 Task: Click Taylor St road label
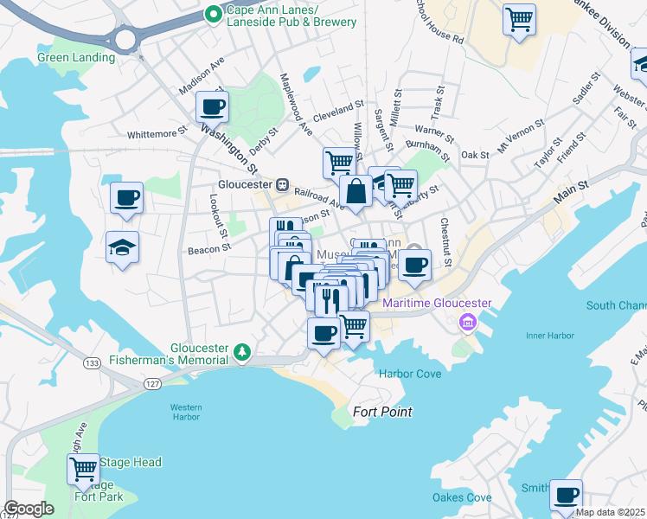coord(548,152)
